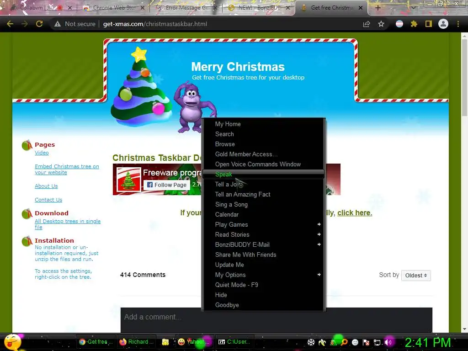Share this page via the share icon

tap(366, 24)
